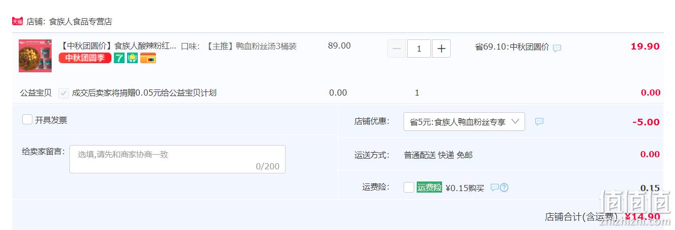Viewport: 675px width, 230px height.
Task: Click the orange credit card payment icon
Action: [x=148, y=58]
